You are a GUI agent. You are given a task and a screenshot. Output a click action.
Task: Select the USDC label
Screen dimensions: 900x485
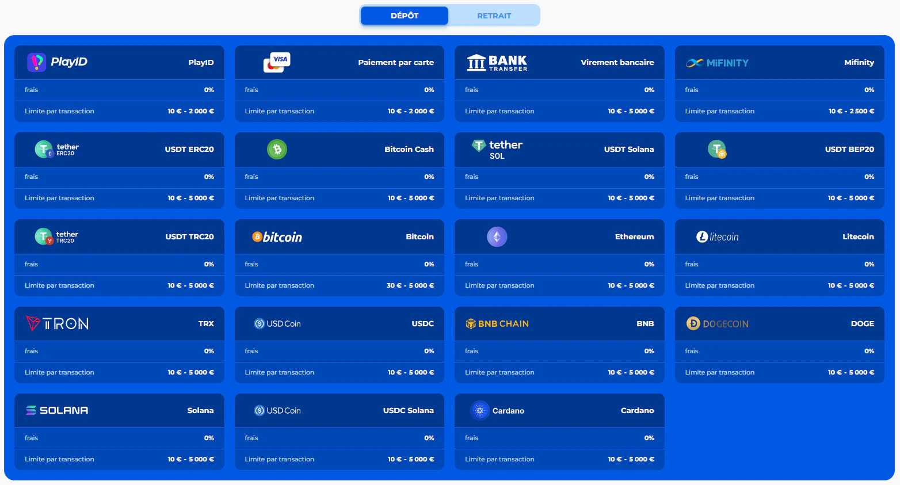pos(422,323)
